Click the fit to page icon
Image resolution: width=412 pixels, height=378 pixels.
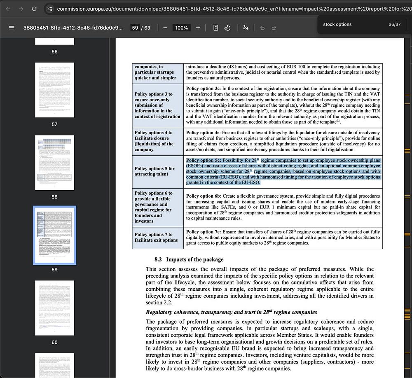click(x=215, y=28)
